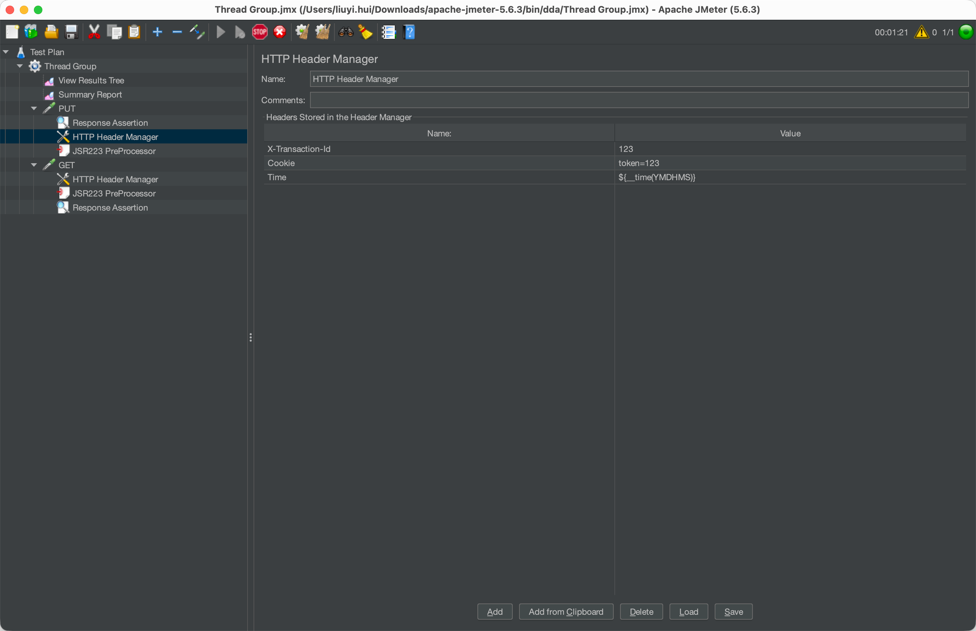Click the panel divider drag handle
Screen dimensions: 976x631
point(251,338)
